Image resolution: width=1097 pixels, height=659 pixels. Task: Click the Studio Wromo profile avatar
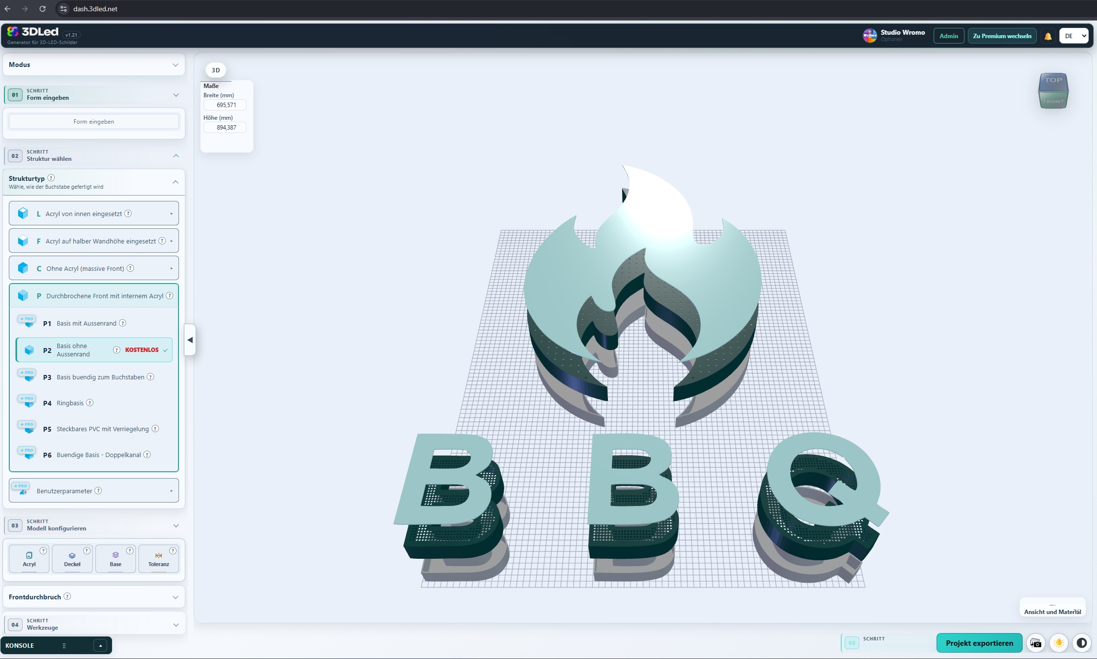[870, 36]
